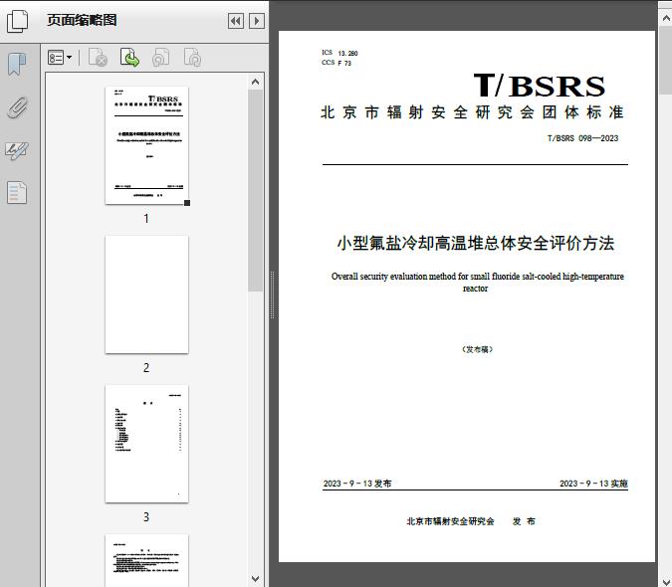Viewport: 672px width, 587px height.
Task: Click document view scroll up arrow
Action: [666, 18]
